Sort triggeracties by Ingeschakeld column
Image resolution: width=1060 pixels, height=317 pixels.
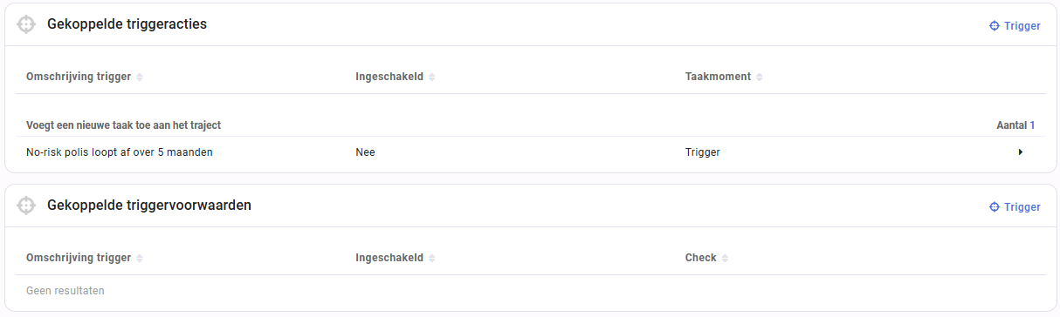click(431, 77)
